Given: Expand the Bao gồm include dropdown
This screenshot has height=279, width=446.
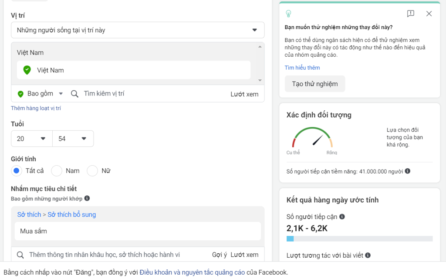Looking at the screenshot, I should coord(40,94).
